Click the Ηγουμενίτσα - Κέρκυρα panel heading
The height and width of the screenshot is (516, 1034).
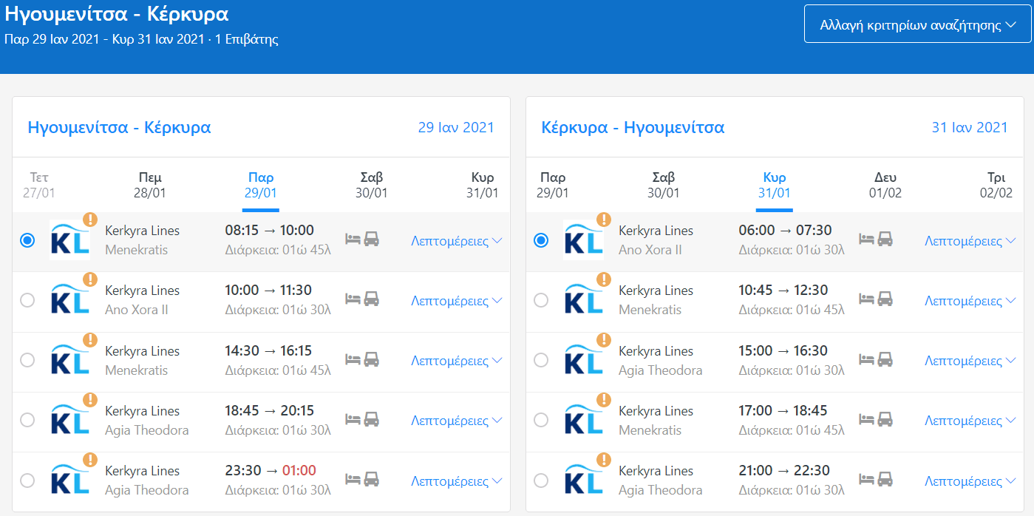119,127
